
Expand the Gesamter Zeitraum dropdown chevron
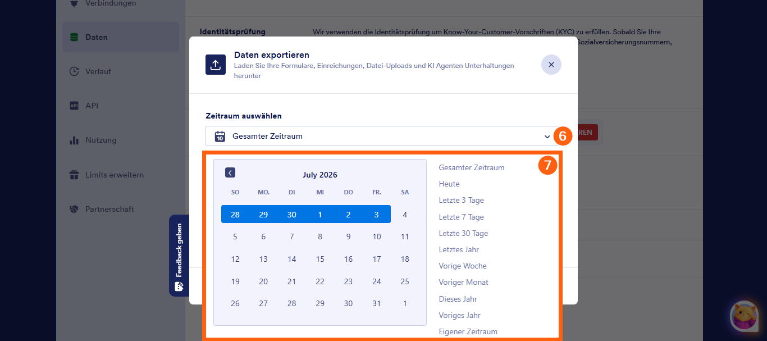[547, 136]
